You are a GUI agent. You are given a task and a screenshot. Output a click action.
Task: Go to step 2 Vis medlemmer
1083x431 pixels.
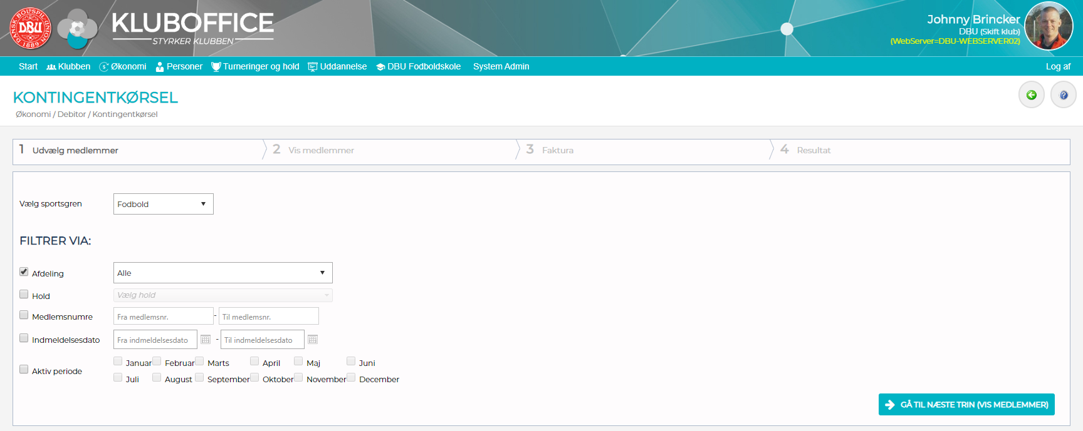click(321, 150)
